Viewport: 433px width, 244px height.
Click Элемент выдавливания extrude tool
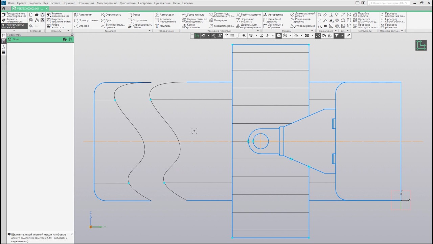(x=59, y=15)
